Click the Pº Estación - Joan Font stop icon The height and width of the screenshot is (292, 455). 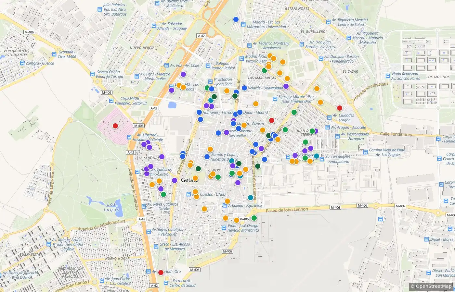pos(210,81)
